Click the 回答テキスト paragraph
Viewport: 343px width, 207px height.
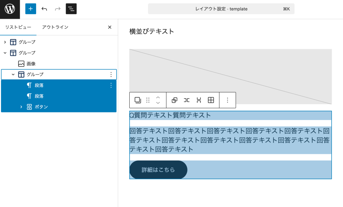coord(230,140)
